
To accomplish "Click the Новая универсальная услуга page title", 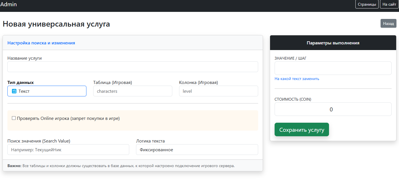I will 56,24.
